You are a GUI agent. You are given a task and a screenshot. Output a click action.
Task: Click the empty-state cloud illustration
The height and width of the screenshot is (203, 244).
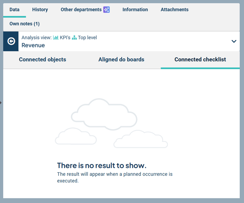click(x=111, y=123)
